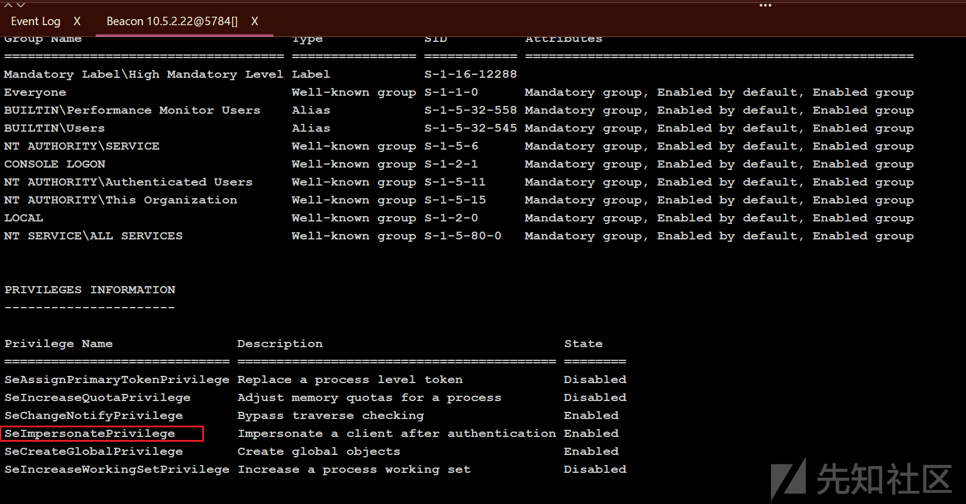
Task: Select the "BUILTIN\Users" group entry
Action: point(54,128)
